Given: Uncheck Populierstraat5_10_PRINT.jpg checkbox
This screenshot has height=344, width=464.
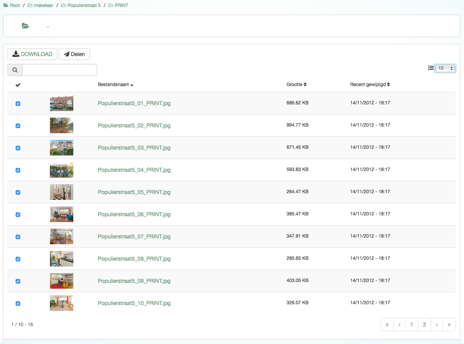Looking at the screenshot, I should [18, 303].
